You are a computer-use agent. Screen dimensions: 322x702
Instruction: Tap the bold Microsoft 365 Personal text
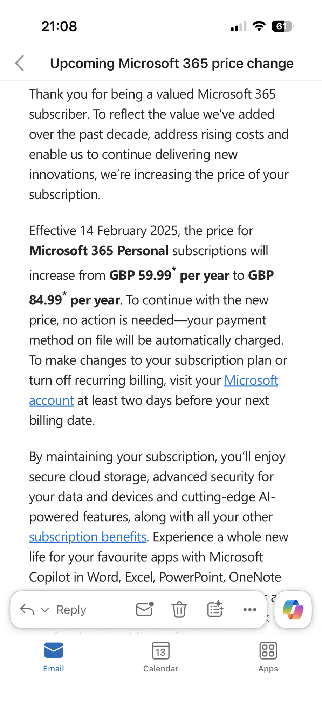[x=99, y=251]
